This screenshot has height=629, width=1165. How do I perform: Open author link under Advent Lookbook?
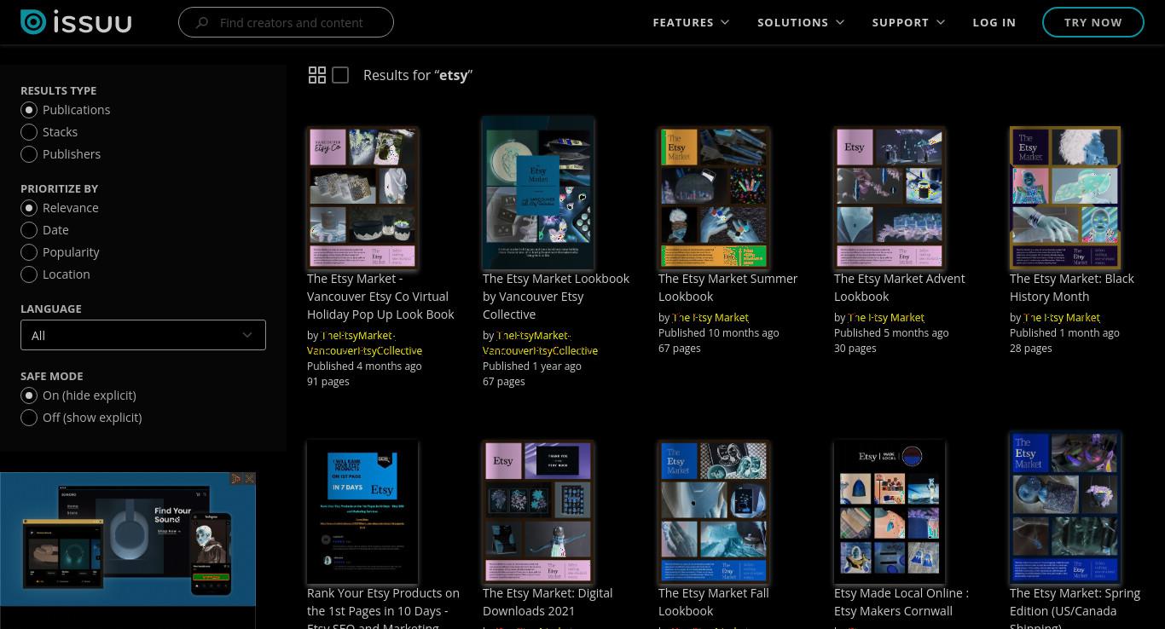(x=886, y=317)
